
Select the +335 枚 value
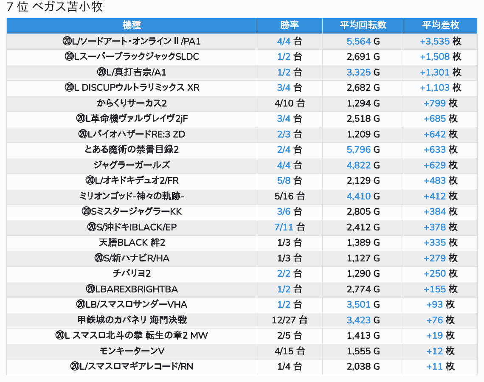(440, 242)
